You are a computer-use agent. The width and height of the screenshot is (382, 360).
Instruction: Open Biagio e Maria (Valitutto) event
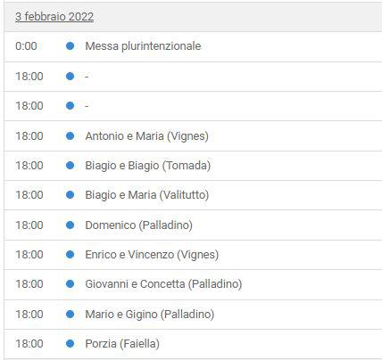click(x=147, y=195)
